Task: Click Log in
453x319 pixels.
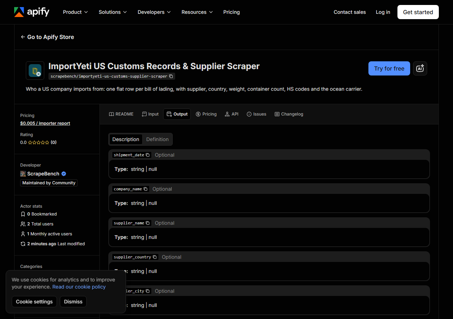Action: pos(383,12)
